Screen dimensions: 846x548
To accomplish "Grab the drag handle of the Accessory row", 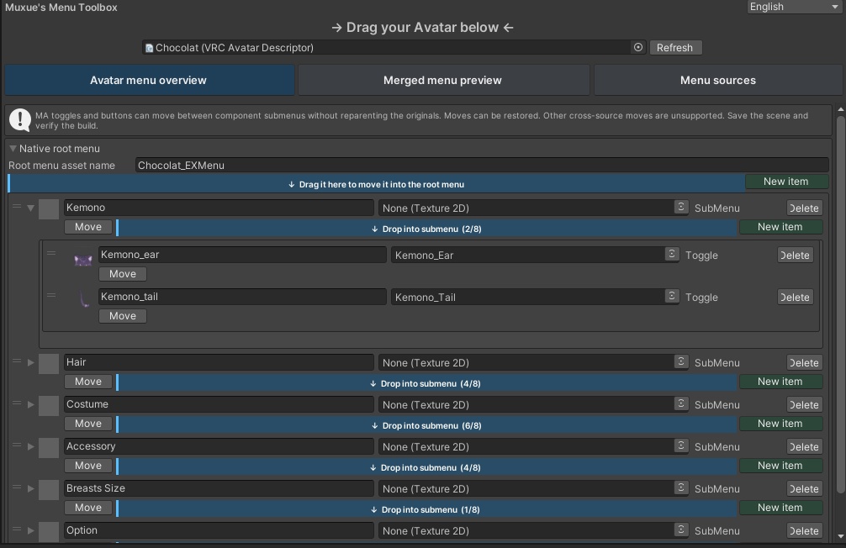I will (x=17, y=445).
